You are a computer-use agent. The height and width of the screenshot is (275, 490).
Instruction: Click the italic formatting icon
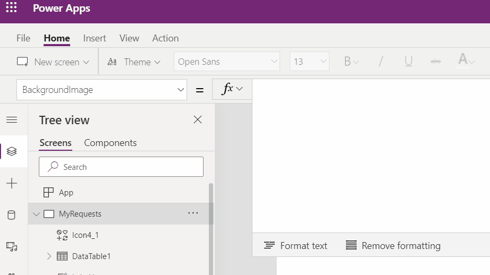click(381, 62)
